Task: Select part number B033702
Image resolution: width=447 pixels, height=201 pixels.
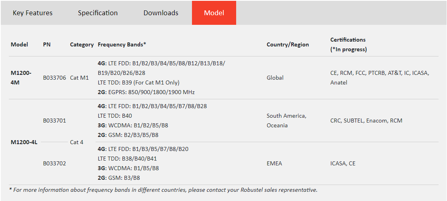Action: coord(55,163)
